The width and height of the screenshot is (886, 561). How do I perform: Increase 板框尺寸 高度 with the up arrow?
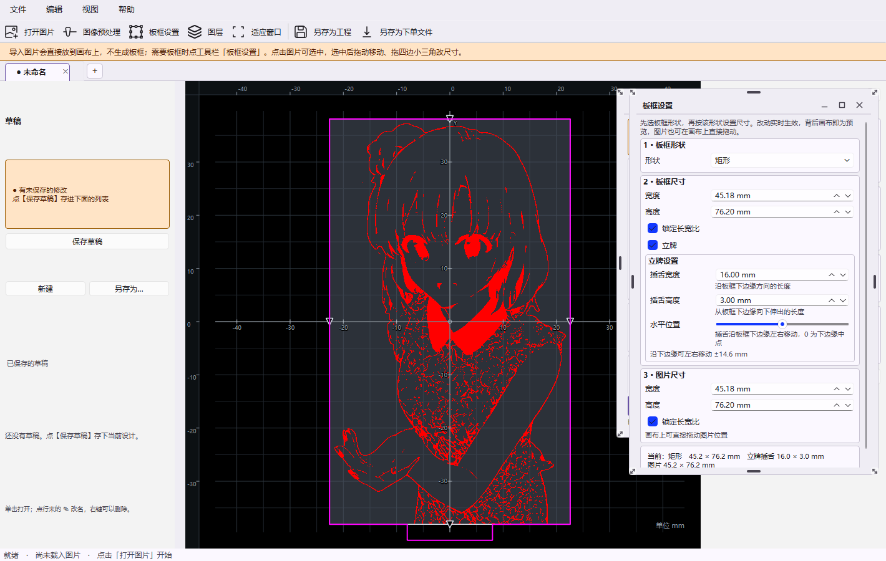coord(837,212)
